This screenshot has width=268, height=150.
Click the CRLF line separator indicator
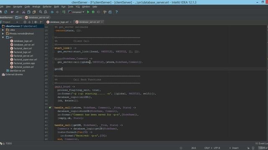click(x=207, y=148)
